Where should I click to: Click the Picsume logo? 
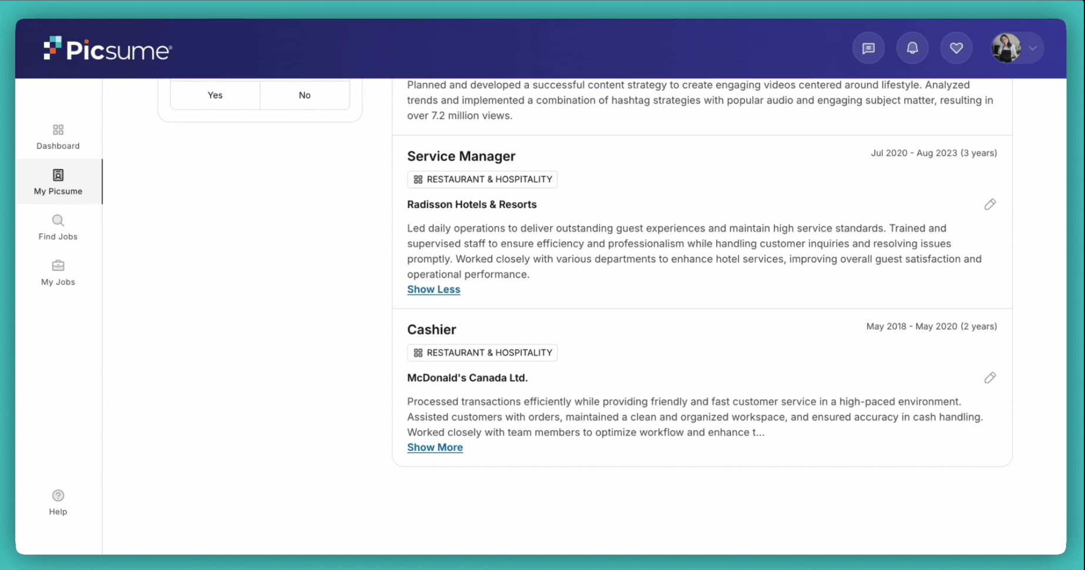point(107,49)
